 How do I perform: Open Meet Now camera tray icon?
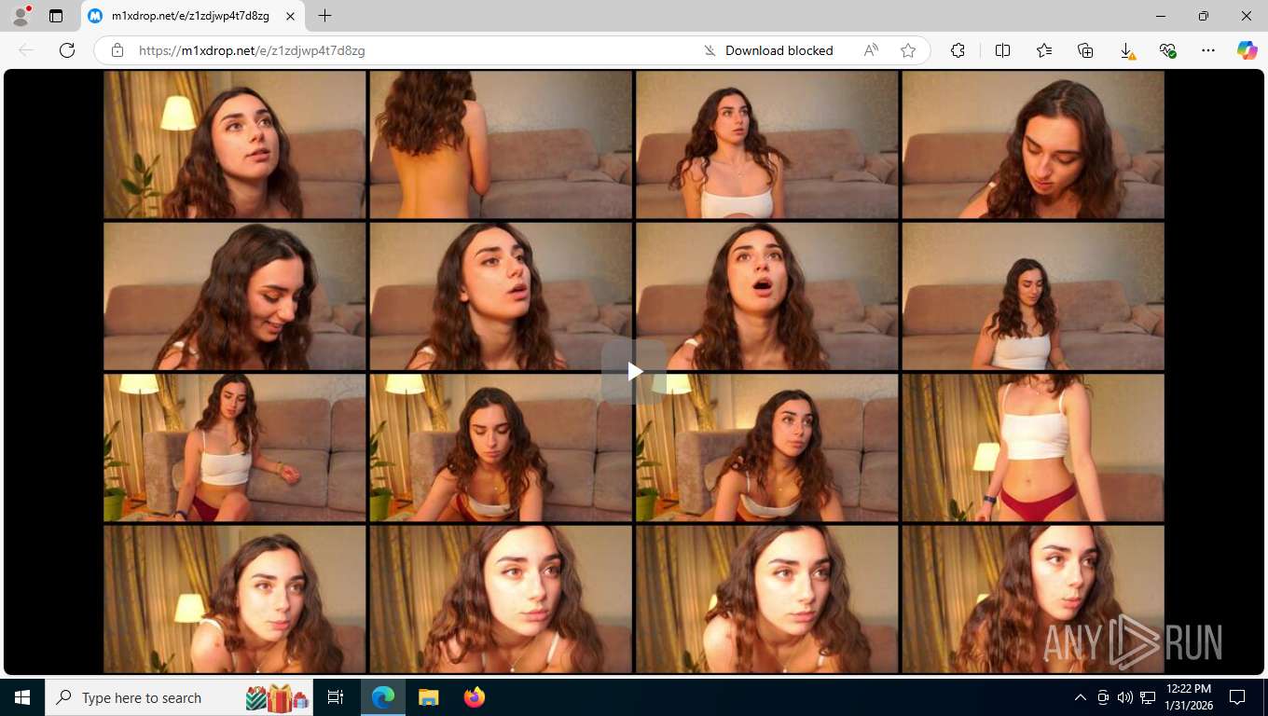(x=1103, y=697)
